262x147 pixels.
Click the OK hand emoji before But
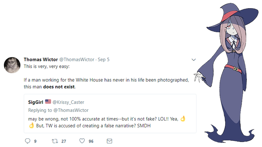pyautogui.click(x=32, y=125)
